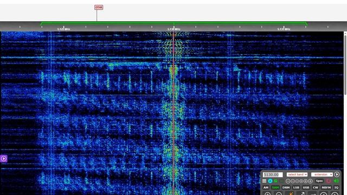The image size is (347, 195).
Task: Click the green passband bar on frequency scale
Action: pyautogui.click(x=173, y=23)
